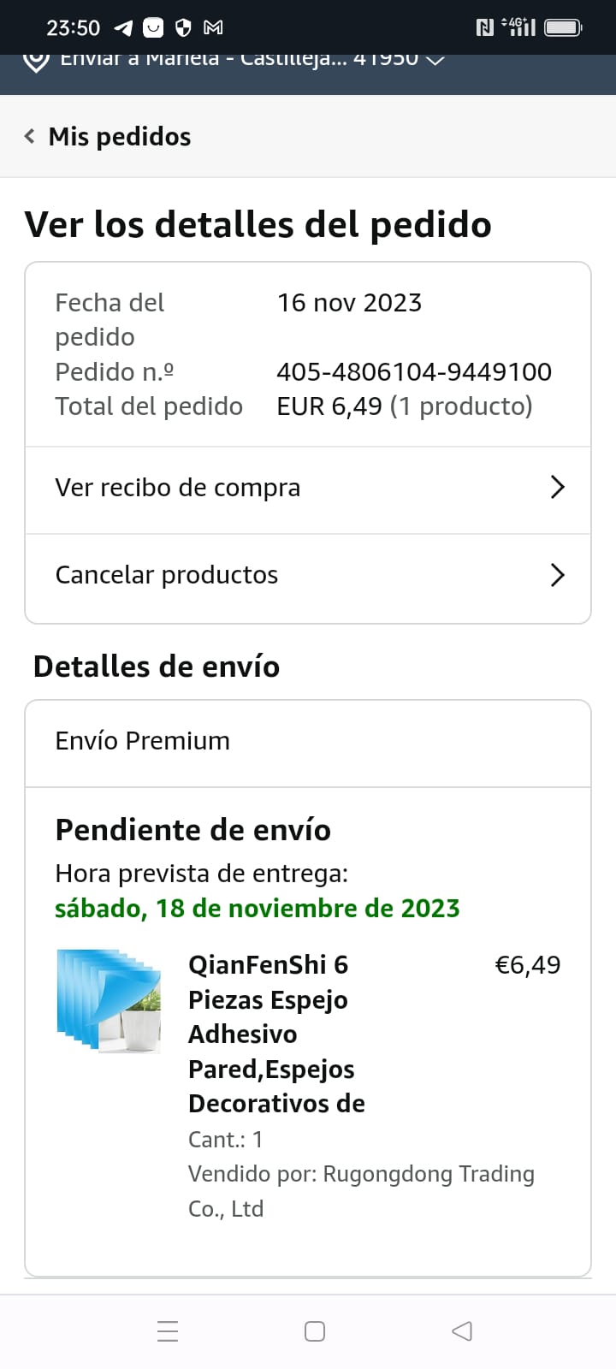Tap the Android home square icon
The height and width of the screenshot is (1369, 616).
click(315, 1331)
